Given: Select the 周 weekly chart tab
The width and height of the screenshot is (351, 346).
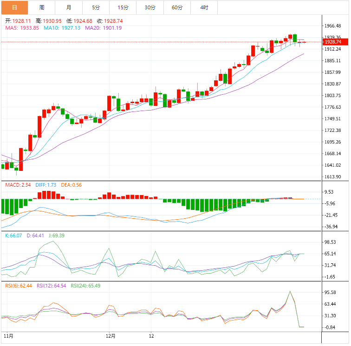Looking at the screenshot, I should point(42,7).
